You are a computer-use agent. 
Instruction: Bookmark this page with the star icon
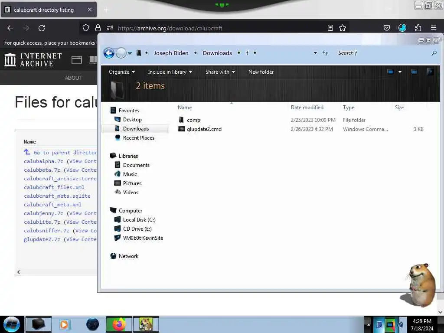(343, 28)
